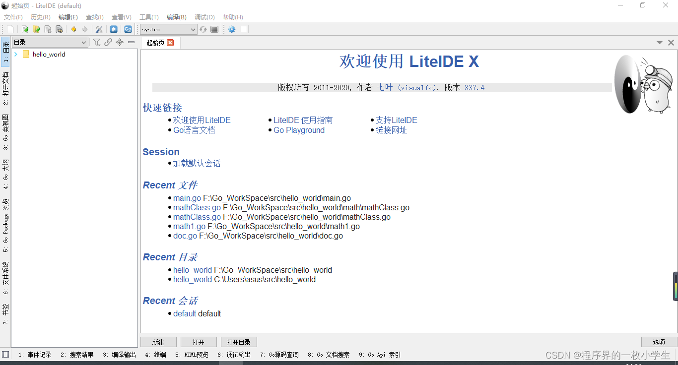
Task: Open the 查看(V) menu
Action: (x=122, y=17)
